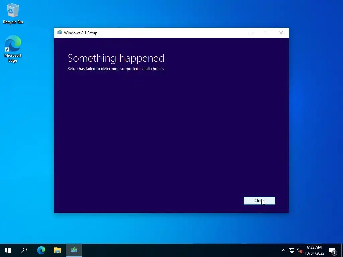
Task: Open the clock showing 6:33 AM
Action: click(x=314, y=250)
